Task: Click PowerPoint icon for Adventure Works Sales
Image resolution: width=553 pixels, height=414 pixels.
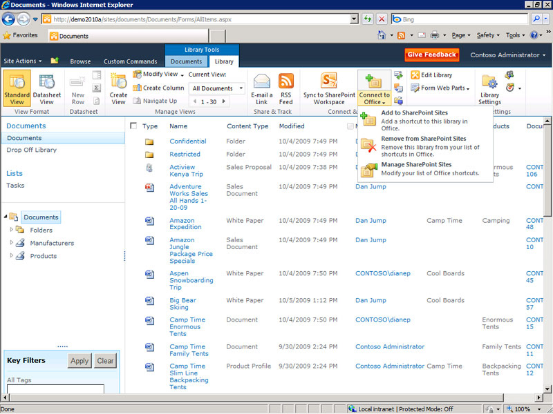Action: [x=149, y=187]
